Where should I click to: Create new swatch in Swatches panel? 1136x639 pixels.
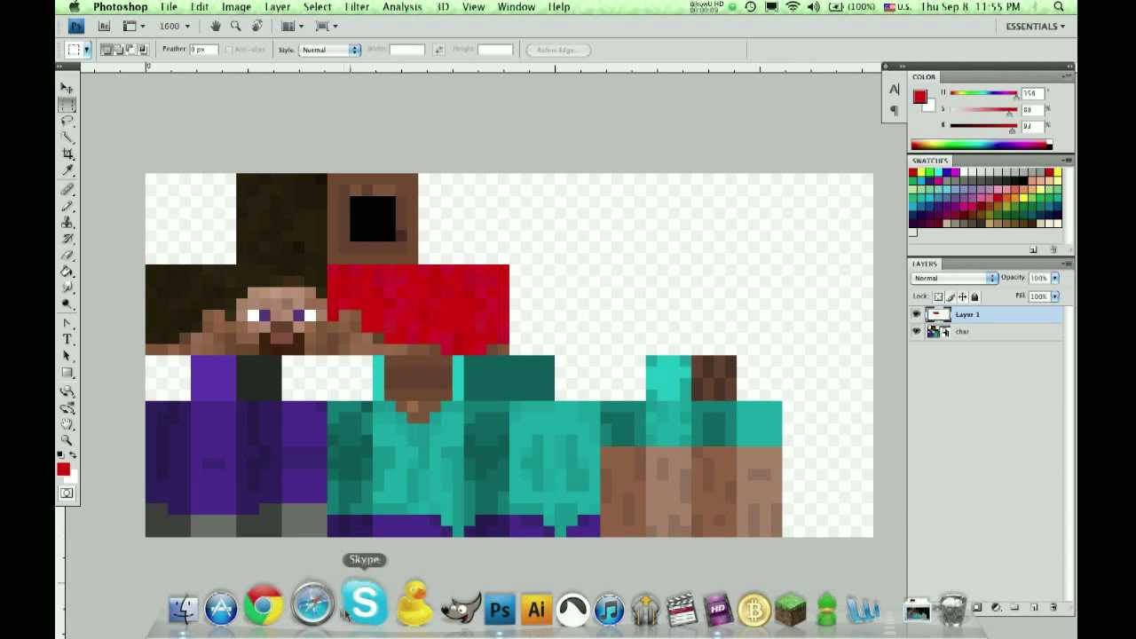pyautogui.click(x=1034, y=250)
